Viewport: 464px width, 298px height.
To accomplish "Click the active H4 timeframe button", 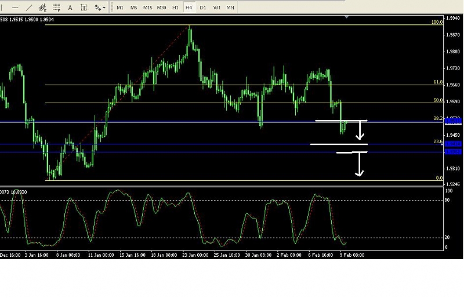I will pyautogui.click(x=189, y=8).
